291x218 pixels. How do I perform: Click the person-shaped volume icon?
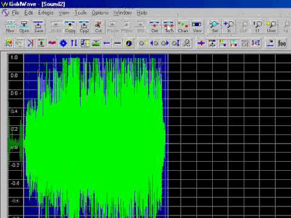pyautogui.click(x=187, y=43)
